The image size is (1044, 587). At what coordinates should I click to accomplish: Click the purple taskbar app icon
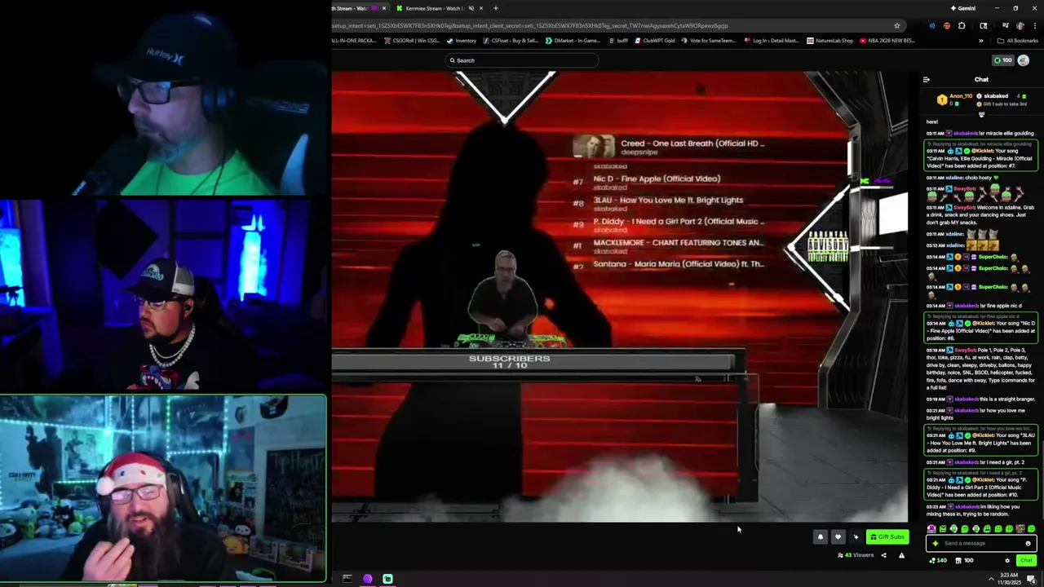(x=368, y=579)
